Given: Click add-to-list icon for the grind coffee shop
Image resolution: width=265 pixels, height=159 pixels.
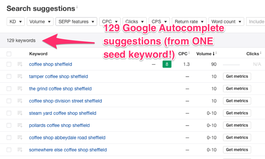Looking at the screenshot, I should (x=20, y=89).
